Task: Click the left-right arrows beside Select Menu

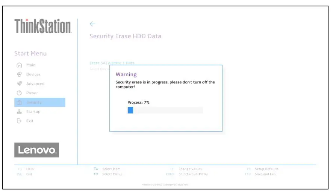Action: coord(96,174)
